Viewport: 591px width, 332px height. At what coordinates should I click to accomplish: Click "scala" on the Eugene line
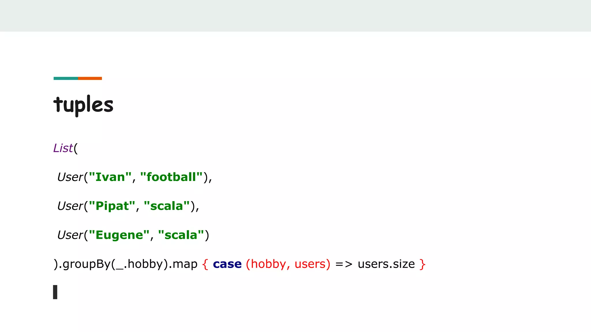coord(181,235)
